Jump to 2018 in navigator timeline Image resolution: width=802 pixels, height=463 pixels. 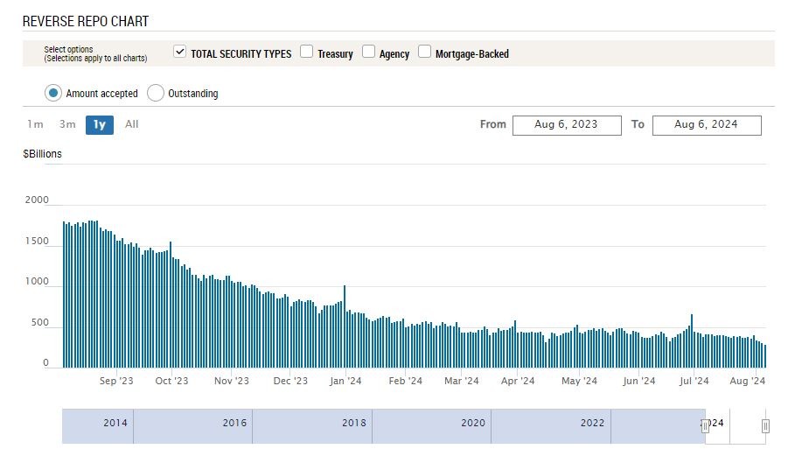pyautogui.click(x=353, y=424)
